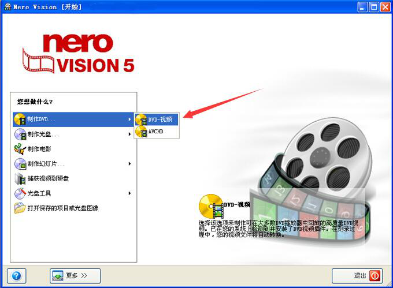
Task: Click the 制作幻灯片 slideshow icon
Action: tap(20, 164)
